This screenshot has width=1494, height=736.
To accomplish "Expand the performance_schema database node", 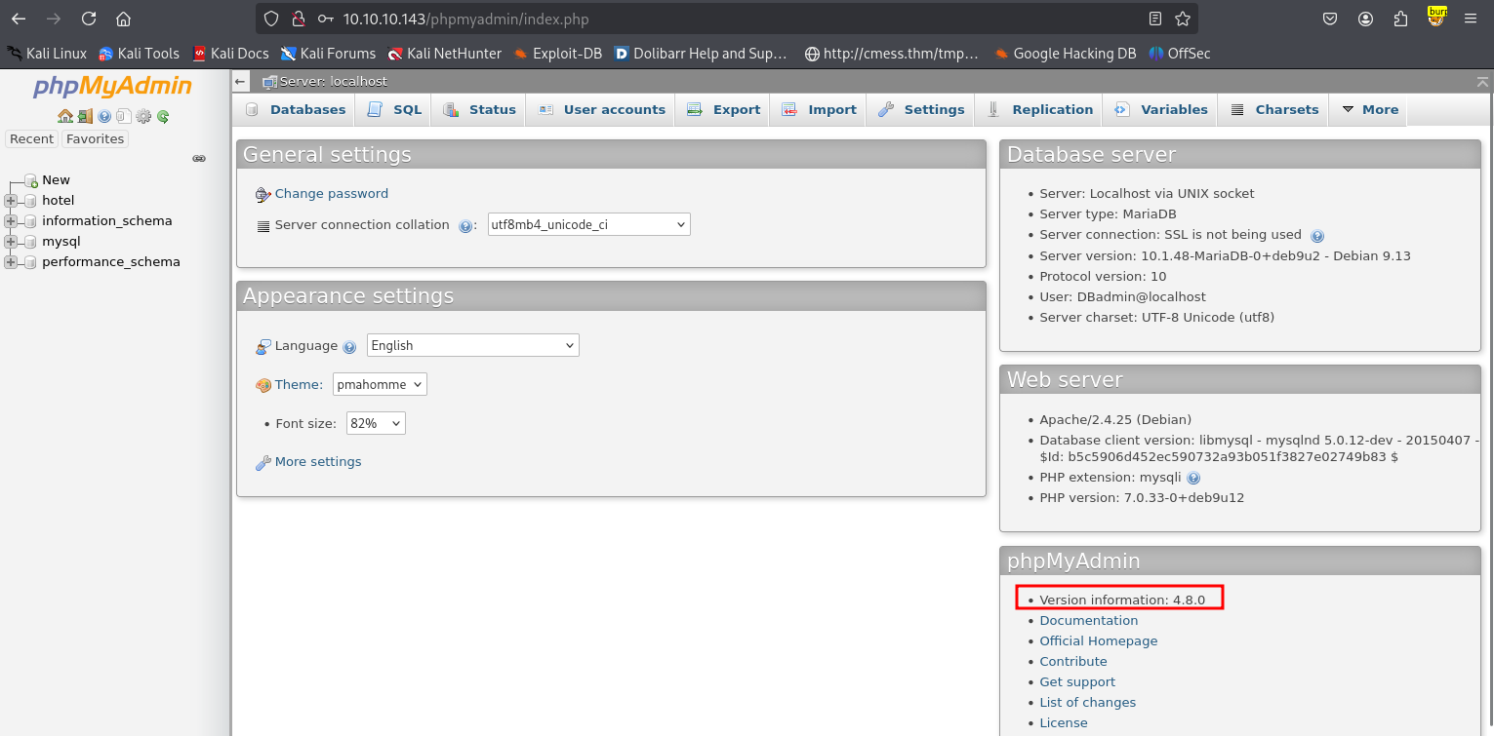I will [11, 262].
